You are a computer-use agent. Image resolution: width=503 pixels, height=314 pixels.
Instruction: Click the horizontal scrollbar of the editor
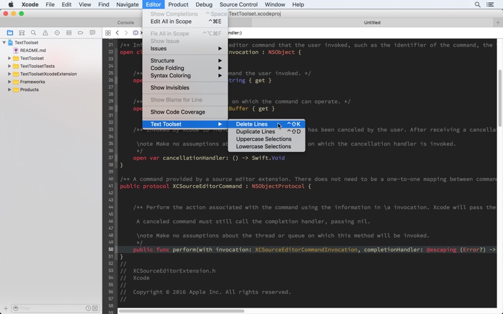pyautogui.click(x=182, y=311)
